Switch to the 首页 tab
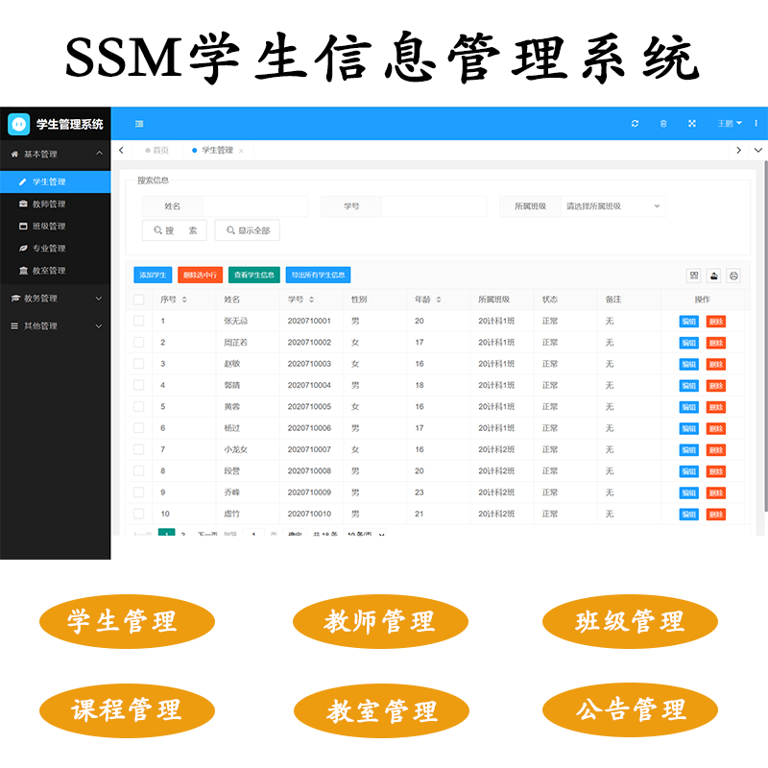 click(x=161, y=150)
